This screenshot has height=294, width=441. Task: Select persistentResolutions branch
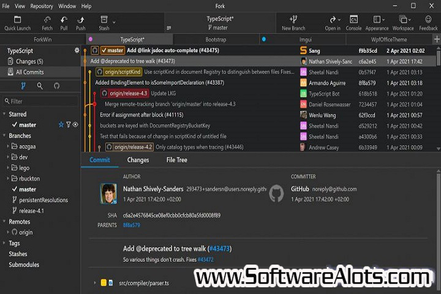coord(40,200)
